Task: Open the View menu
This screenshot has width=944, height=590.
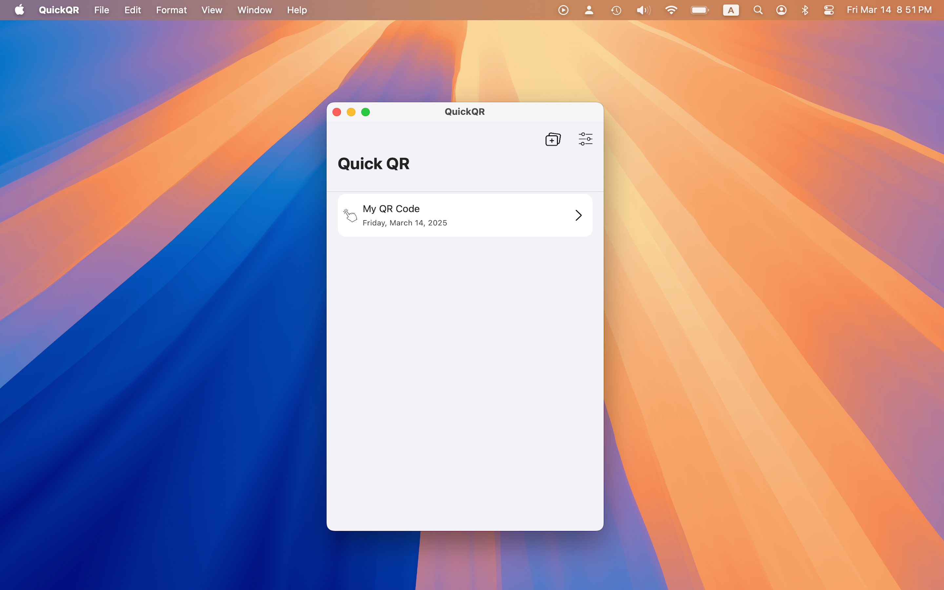Action: [212, 10]
